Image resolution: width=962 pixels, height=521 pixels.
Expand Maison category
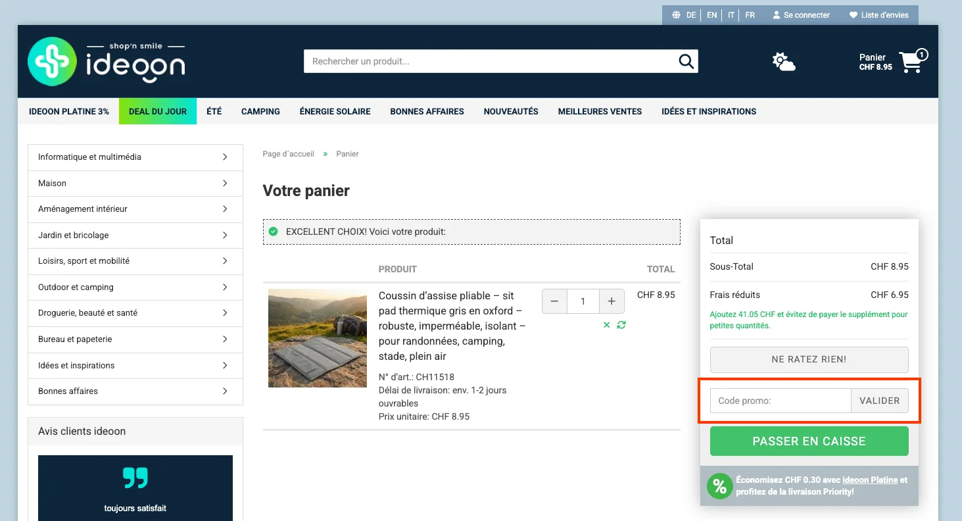point(135,184)
